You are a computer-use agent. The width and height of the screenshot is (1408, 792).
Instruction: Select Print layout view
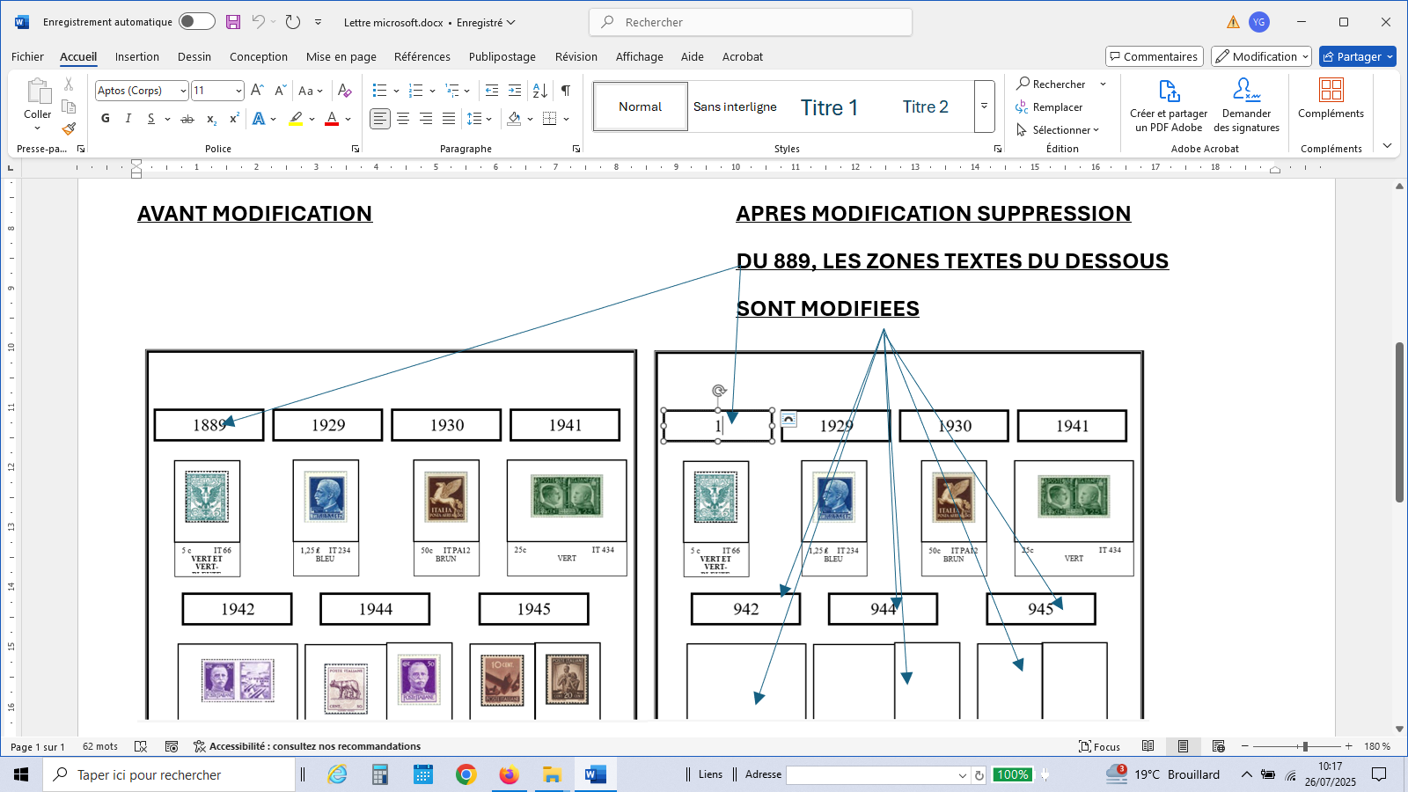pyautogui.click(x=1183, y=746)
